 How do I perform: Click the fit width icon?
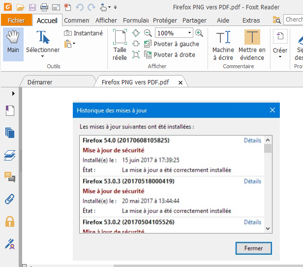coord(136,44)
